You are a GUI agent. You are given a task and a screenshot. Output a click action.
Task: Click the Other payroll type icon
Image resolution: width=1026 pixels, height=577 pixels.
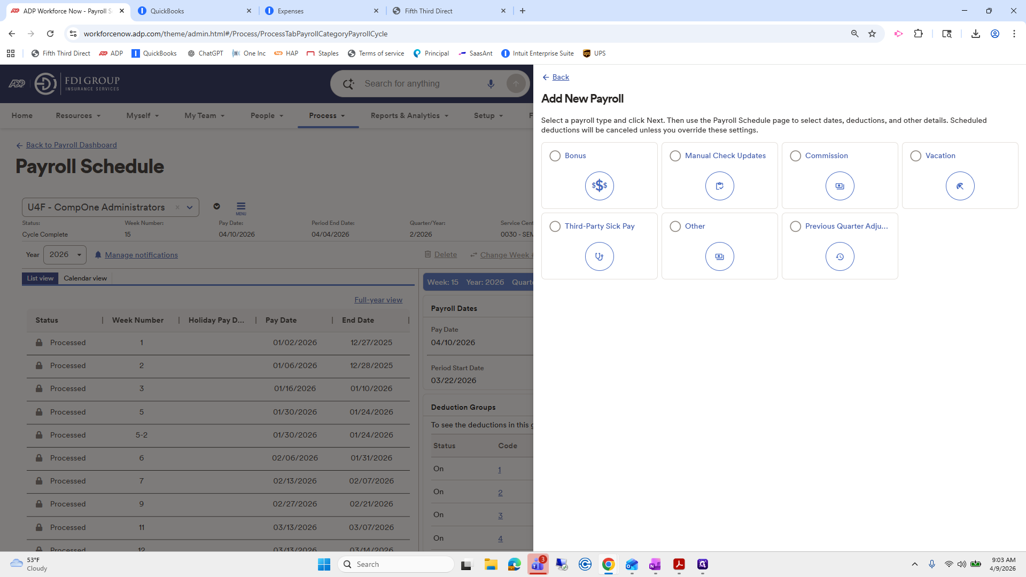(x=719, y=256)
